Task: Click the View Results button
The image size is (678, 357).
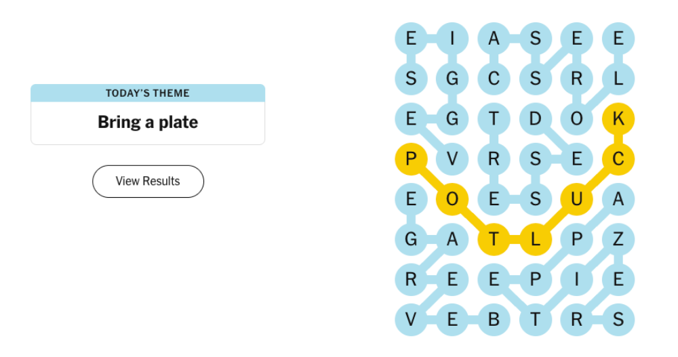Action: point(148,182)
